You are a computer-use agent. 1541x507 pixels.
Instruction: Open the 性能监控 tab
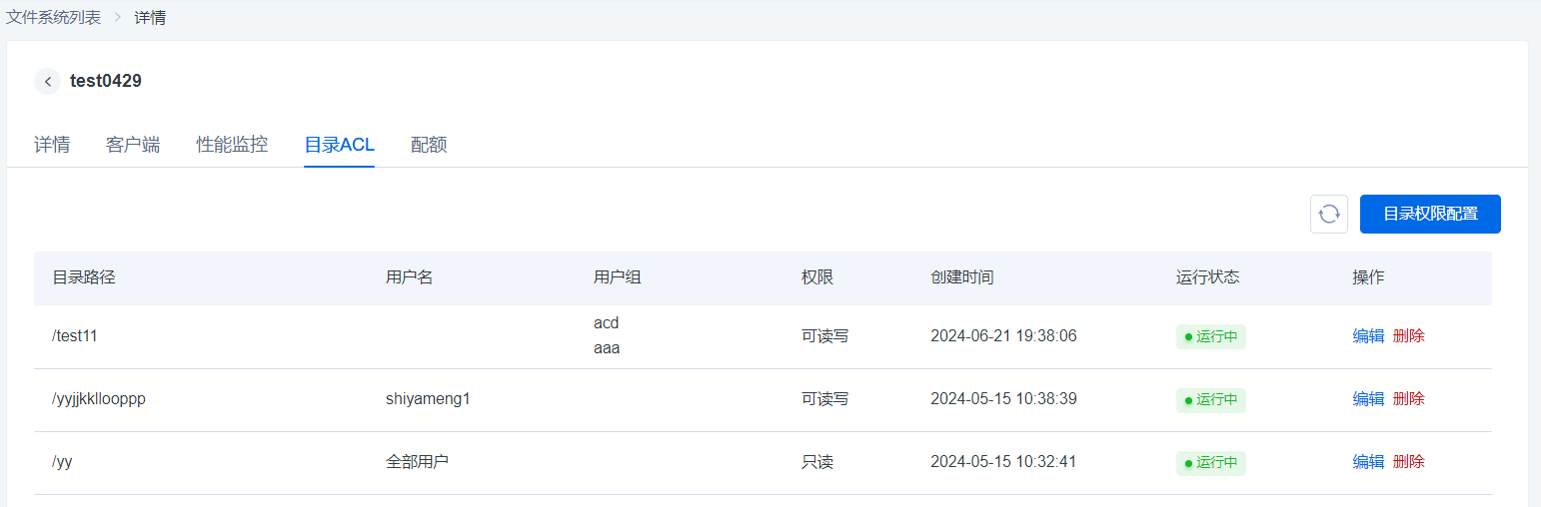(x=232, y=145)
